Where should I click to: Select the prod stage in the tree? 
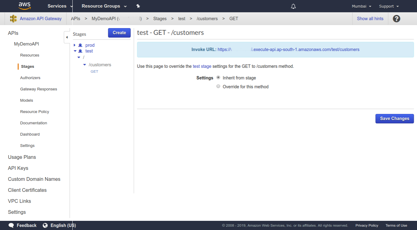click(x=90, y=45)
